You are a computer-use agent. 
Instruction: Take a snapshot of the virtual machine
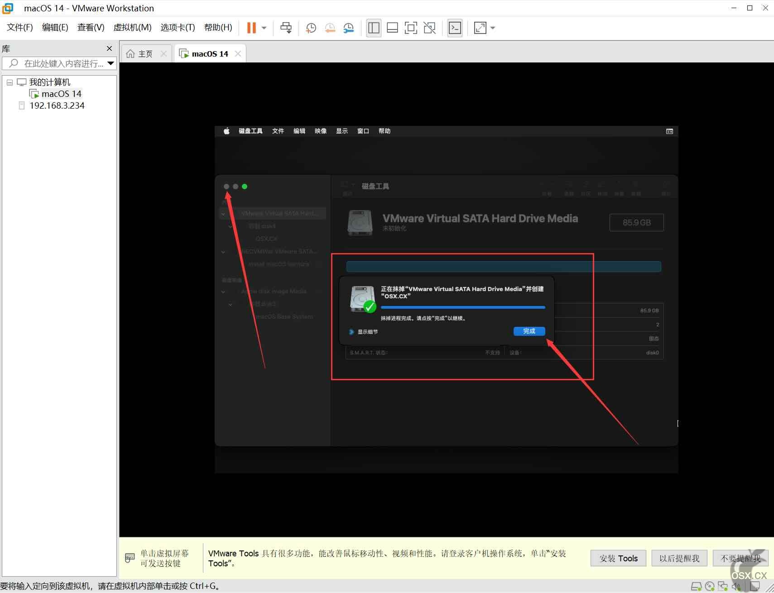pyautogui.click(x=311, y=28)
